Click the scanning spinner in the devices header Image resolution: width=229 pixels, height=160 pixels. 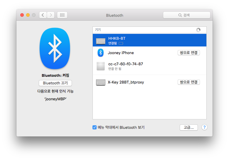pos(198,30)
